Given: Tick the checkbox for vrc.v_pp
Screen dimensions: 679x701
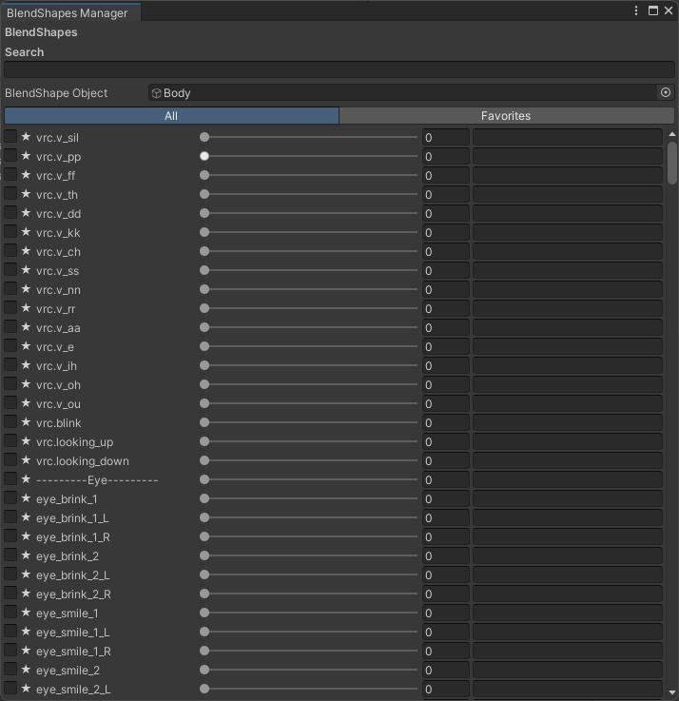Looking at the screenshot, I should tap(10, 156).
